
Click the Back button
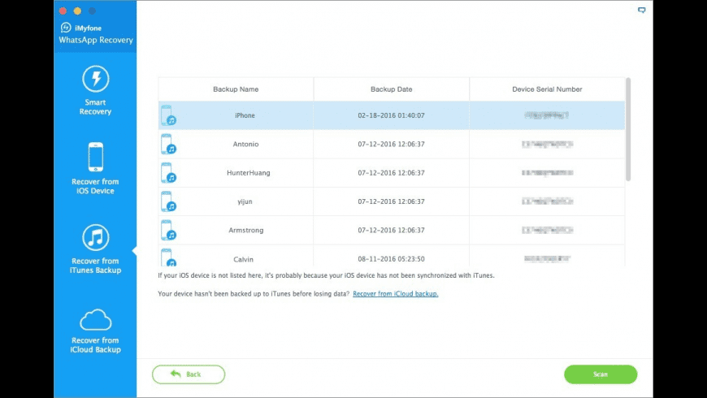(189, 374)
